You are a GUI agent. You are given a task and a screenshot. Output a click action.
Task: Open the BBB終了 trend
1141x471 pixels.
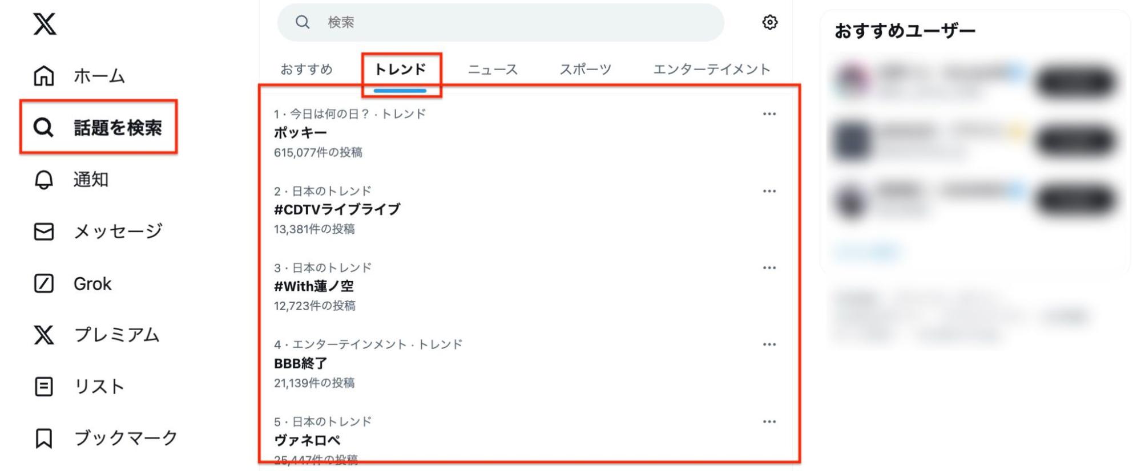pyautogui.click(x=299, y=363)
